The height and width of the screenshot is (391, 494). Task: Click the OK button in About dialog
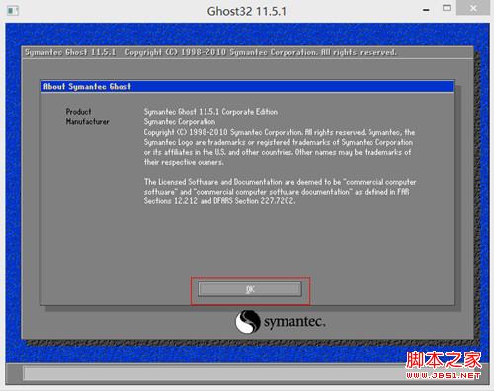point(250,289)
